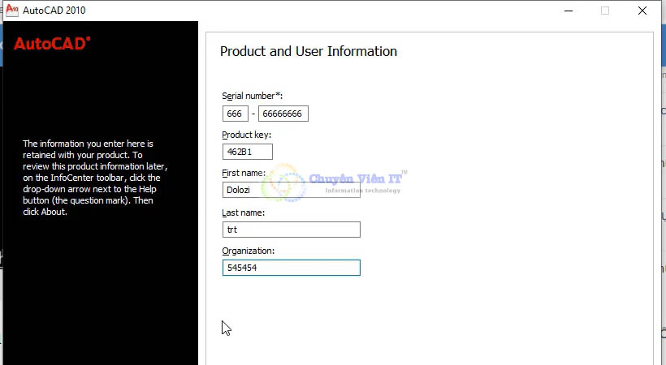Click the 'Serial number*:' label

tap(252, 96)
